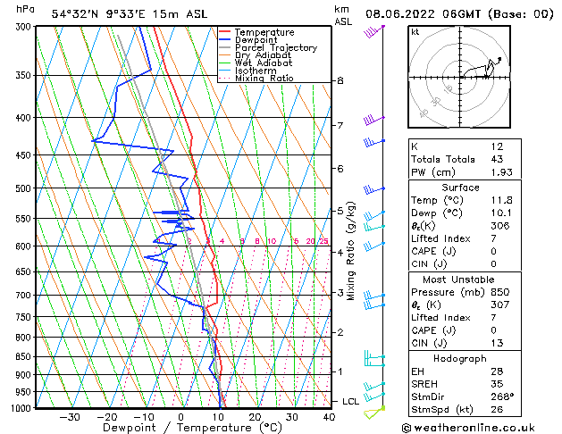The width and height of the screenshot is (562, 434).
Task: Select the 'Dry Adiabat' legend label
Action: pyautogui.click(x=263, y=55)
